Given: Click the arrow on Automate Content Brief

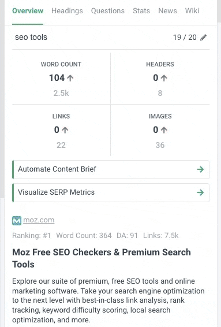Looking at the screenshot, I should 200,169.
